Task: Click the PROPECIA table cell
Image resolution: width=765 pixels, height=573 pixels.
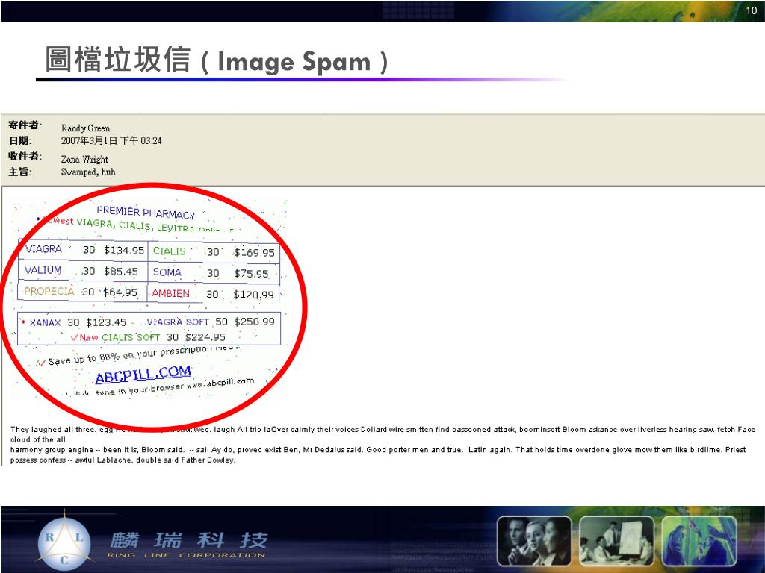Action: tap(49, 292)
